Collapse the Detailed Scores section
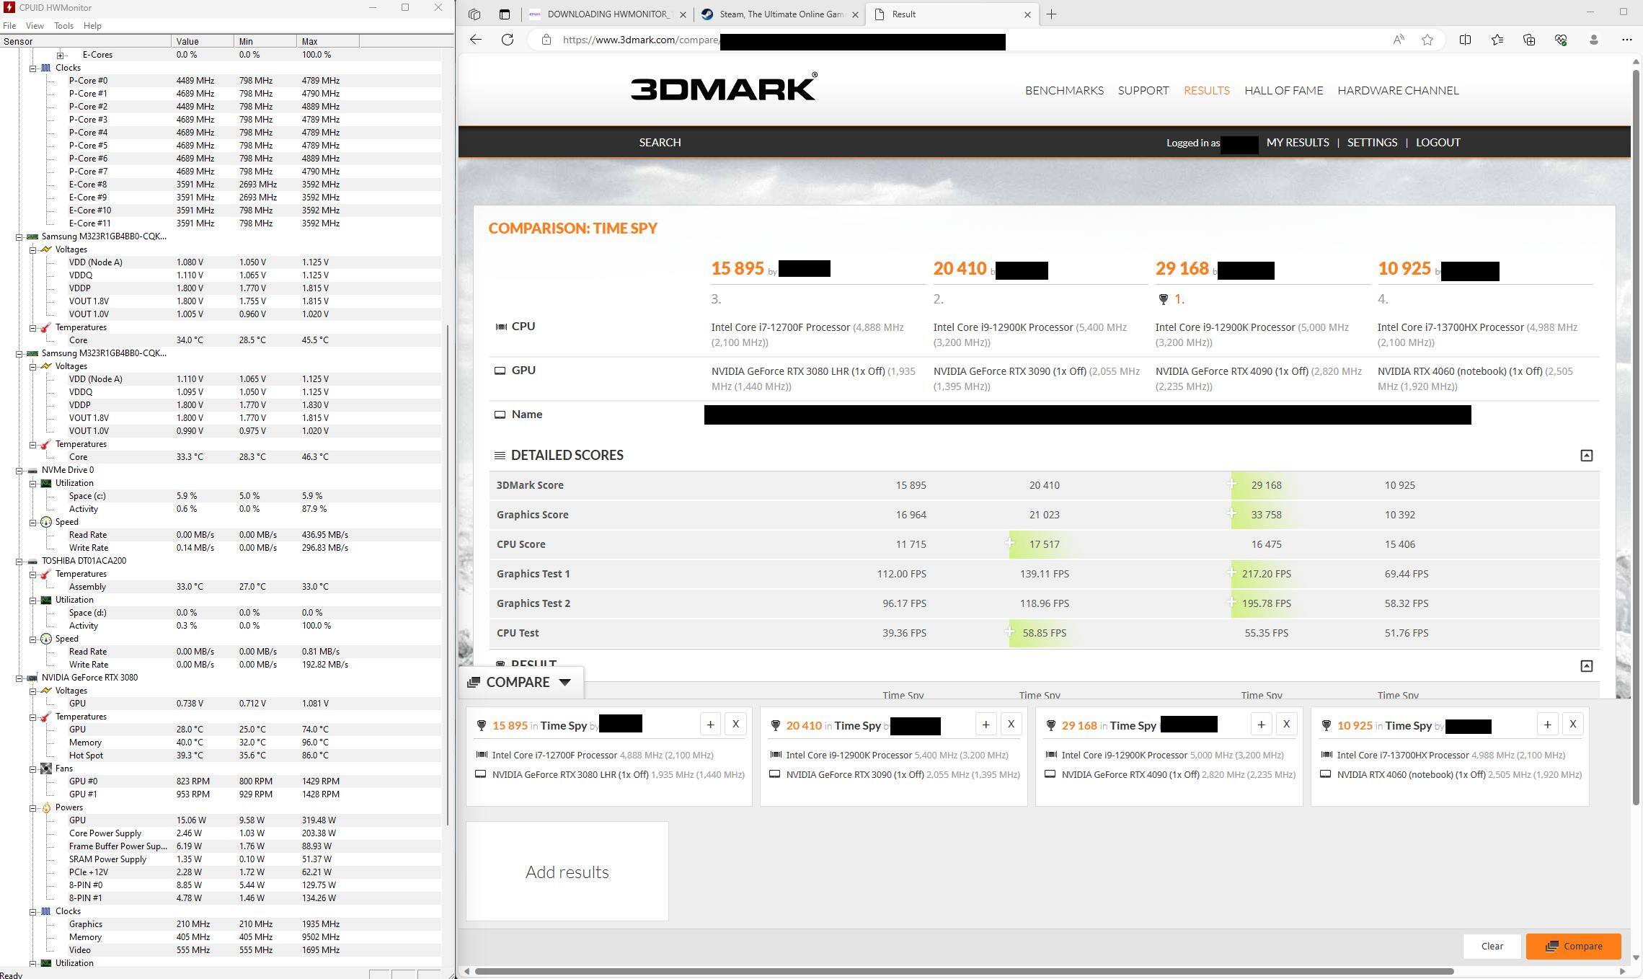This screenshot has width=1643, height=979. tap(1586, 456)
